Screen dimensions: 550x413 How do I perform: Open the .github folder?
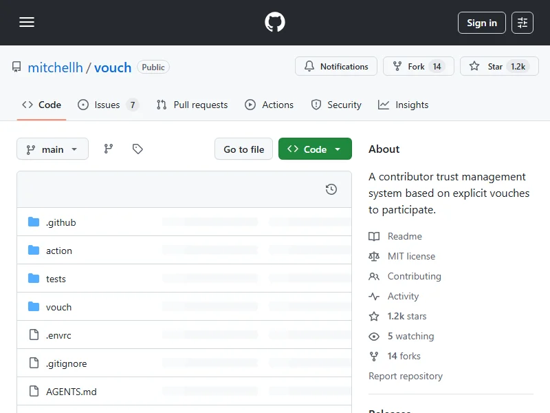pos(60,222)
